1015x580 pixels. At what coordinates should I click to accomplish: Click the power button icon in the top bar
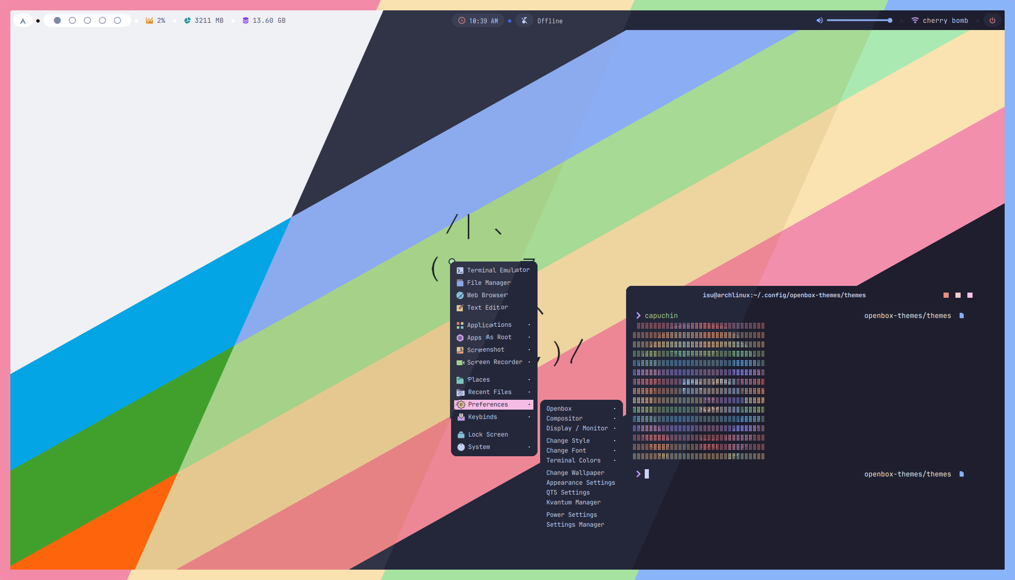(x=992, y=21)
